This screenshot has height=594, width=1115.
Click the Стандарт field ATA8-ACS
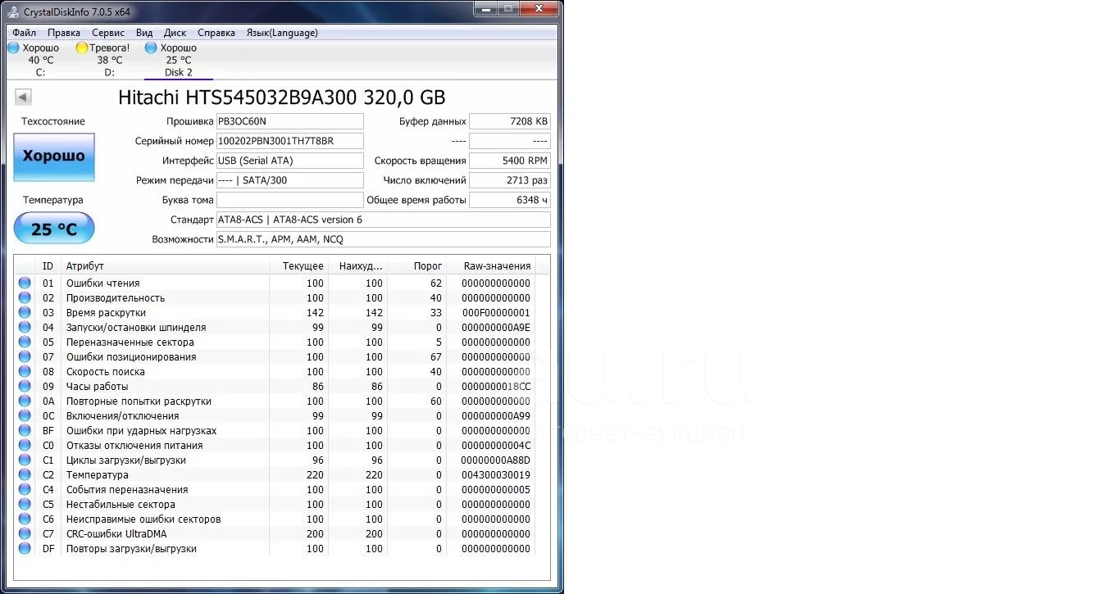pos(383,220)
